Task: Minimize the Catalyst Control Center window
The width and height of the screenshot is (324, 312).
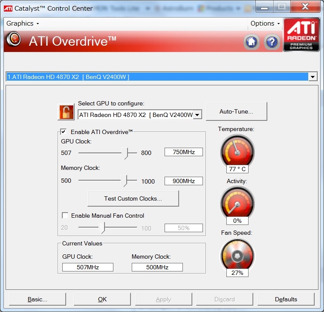Action: [x=264, y=7]
